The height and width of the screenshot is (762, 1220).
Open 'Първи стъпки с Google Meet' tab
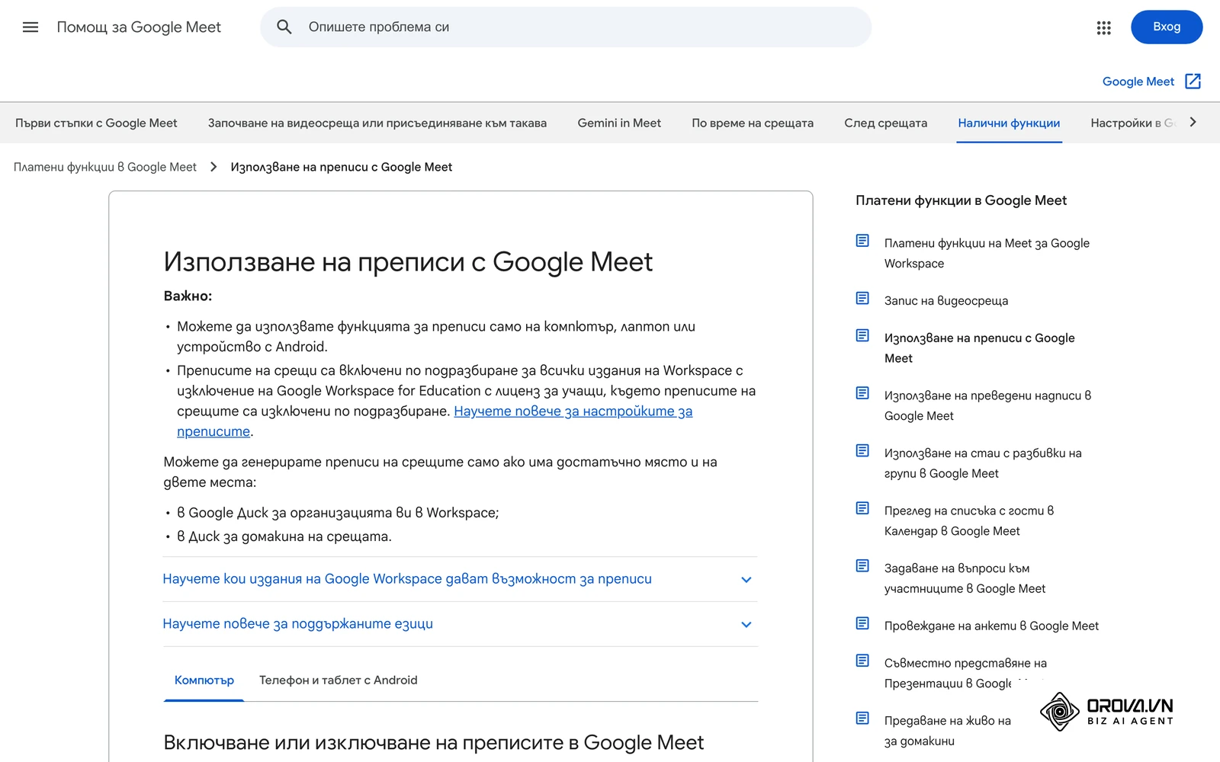[x=96, y=123]
